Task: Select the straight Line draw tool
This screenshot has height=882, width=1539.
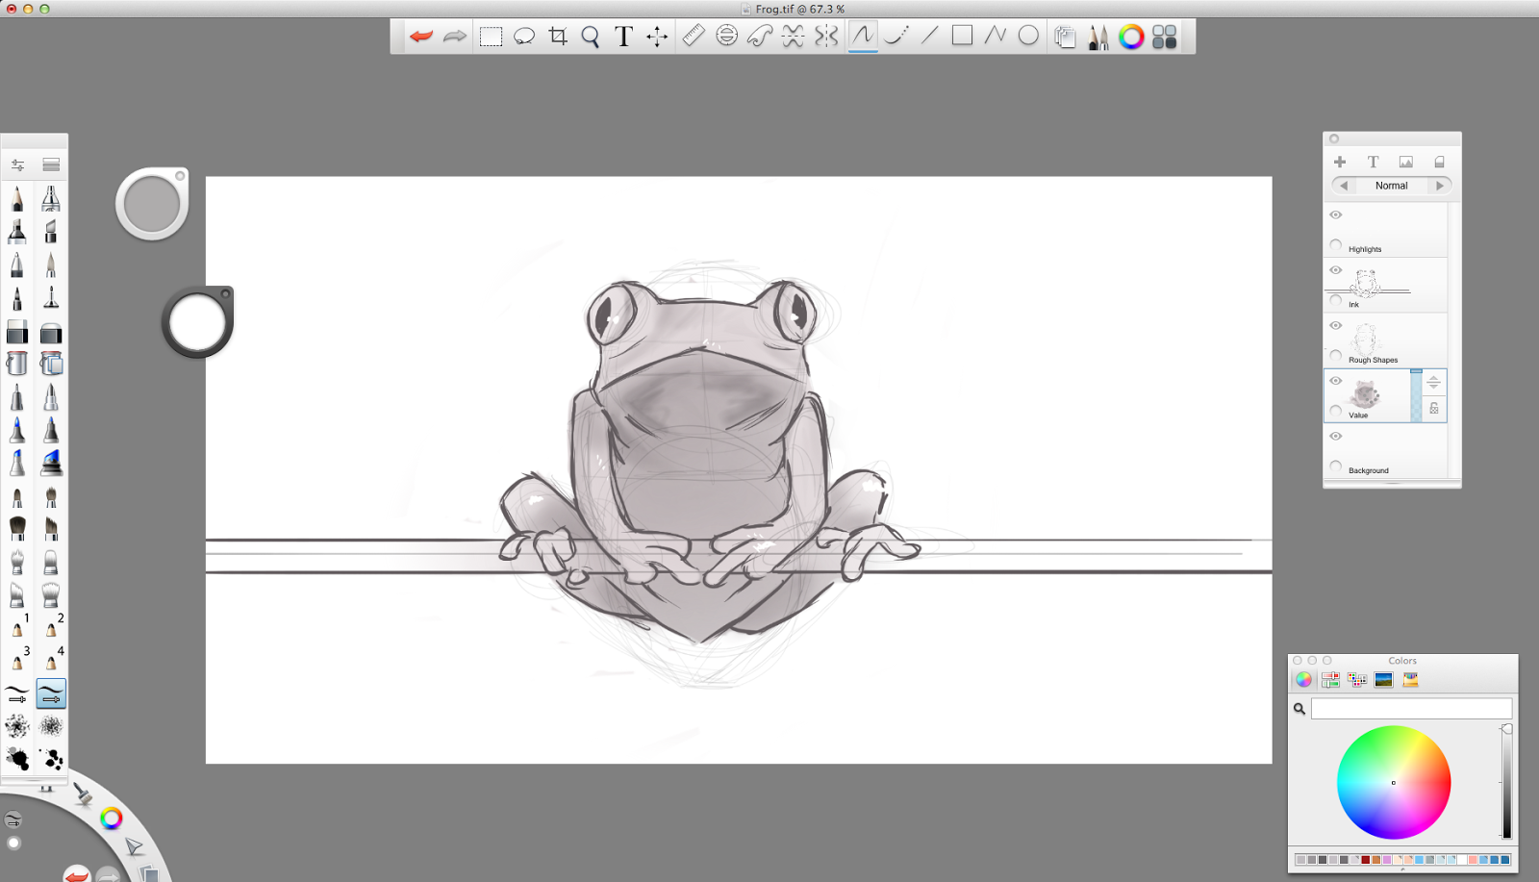Action: tap(929, 36)
